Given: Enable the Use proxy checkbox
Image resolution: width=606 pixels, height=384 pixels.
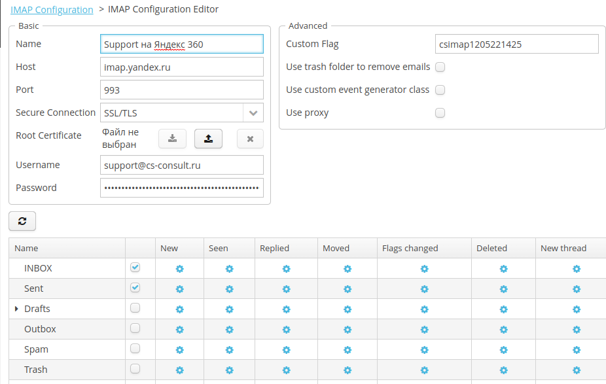Looking at the screenshot, I should (x=440, y=113).
